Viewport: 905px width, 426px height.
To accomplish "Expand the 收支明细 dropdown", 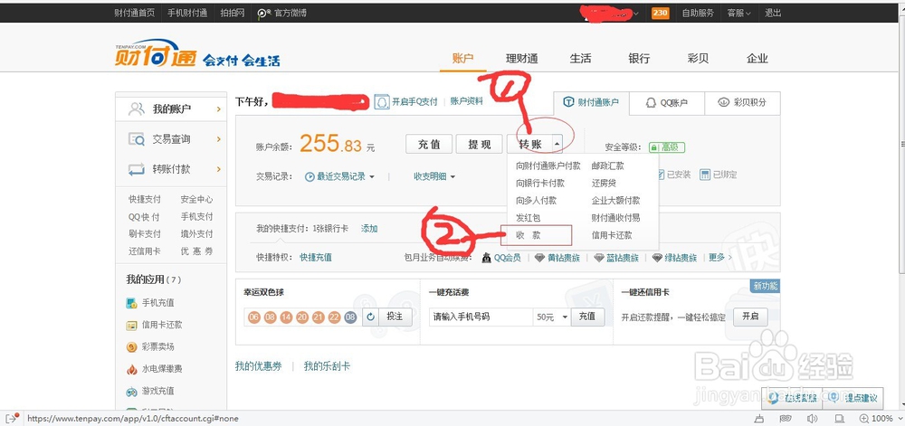I will point(452,177).
